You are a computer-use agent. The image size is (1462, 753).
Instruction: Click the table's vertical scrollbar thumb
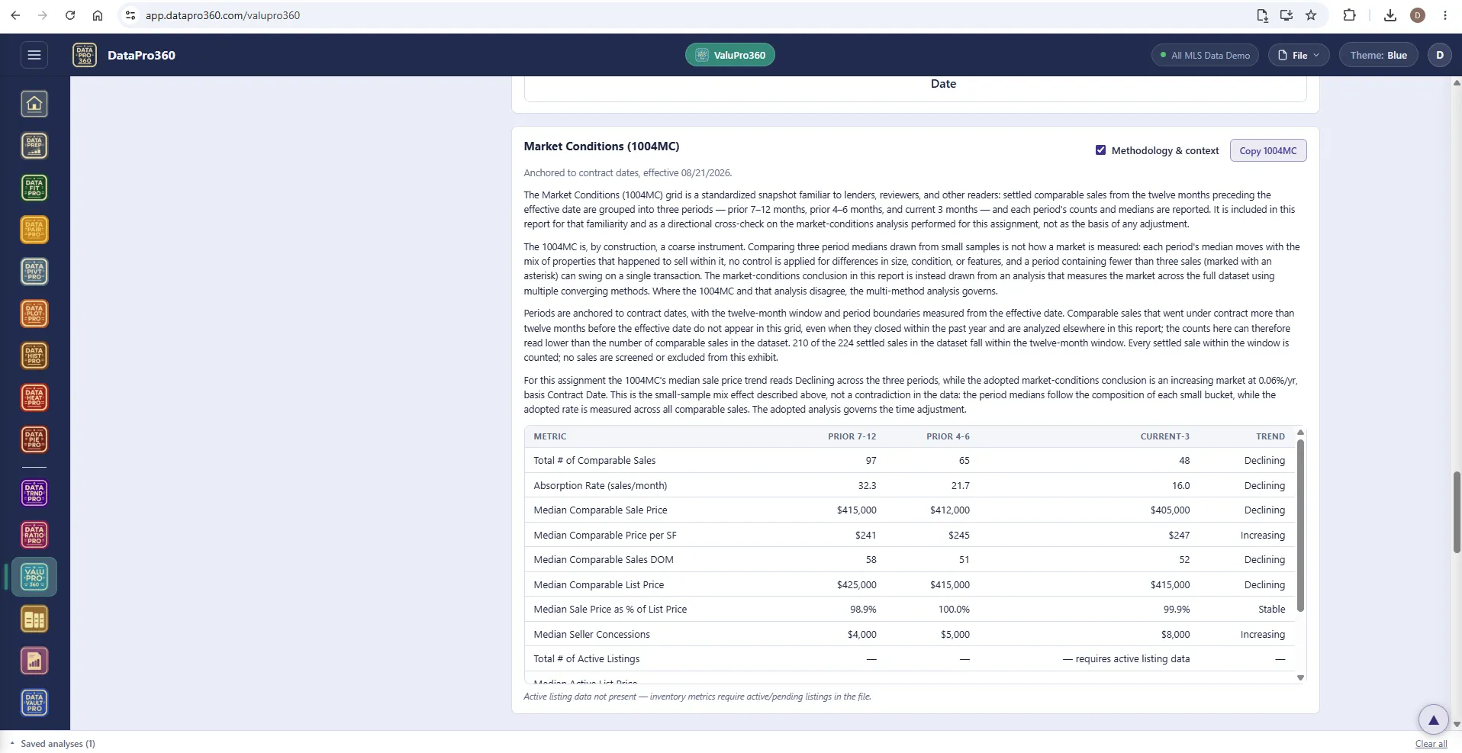[1300, 525]
